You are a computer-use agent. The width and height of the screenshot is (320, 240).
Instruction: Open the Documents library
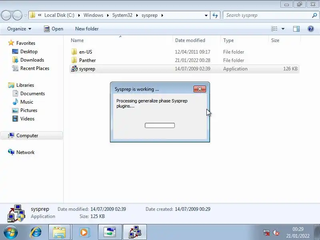tap(32, 94)
